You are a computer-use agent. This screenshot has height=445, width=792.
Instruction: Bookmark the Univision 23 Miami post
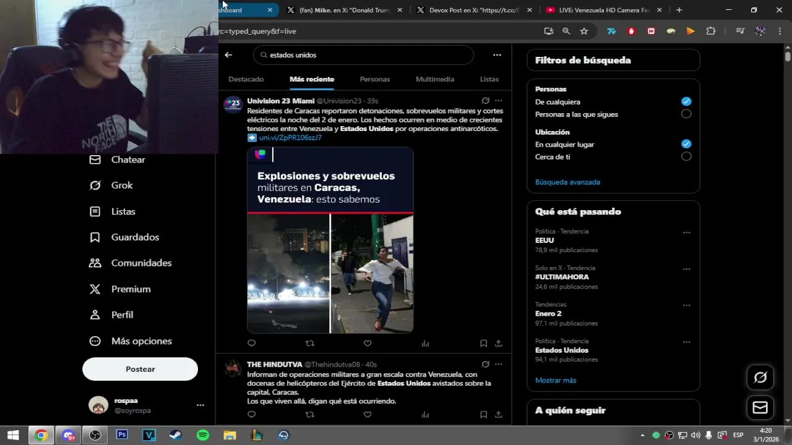point(484,344)
